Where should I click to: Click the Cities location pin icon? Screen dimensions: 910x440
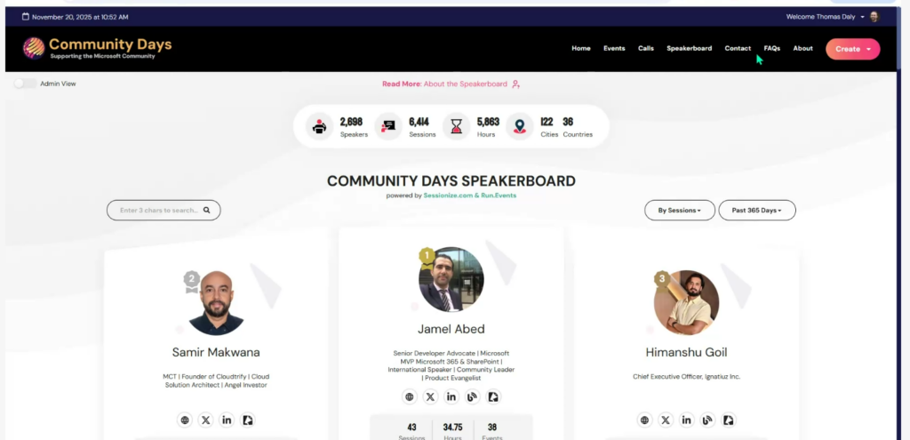tap(519, 126)
